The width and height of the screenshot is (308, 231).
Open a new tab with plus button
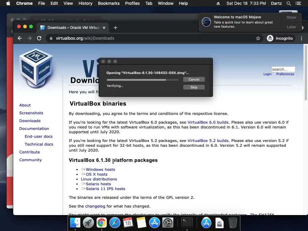(x=115, y=28)
